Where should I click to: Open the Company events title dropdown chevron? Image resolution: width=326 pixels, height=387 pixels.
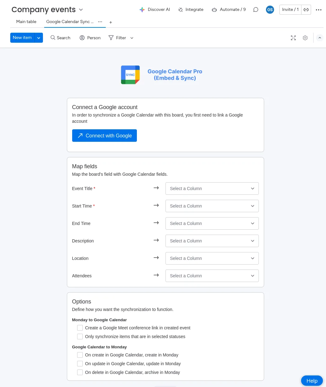pos(81,10)
